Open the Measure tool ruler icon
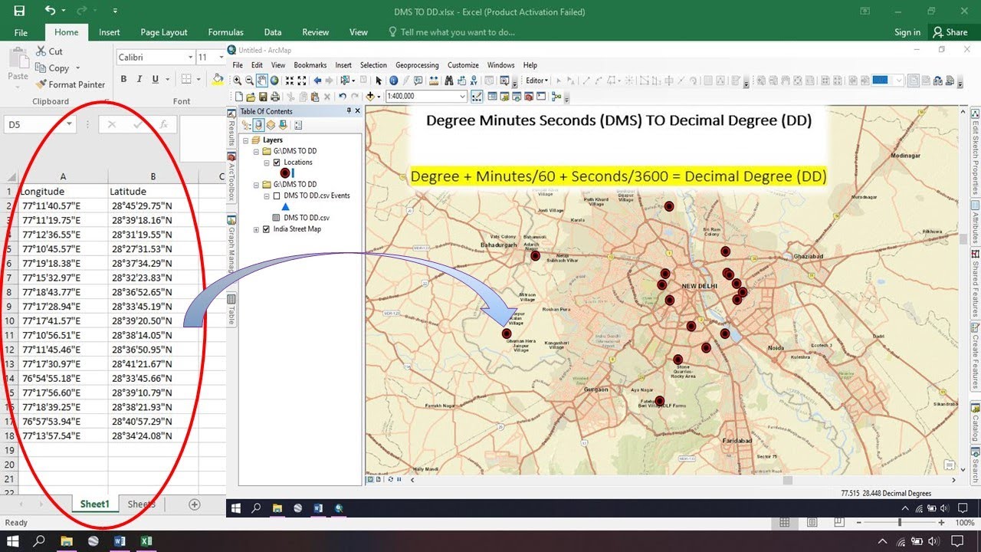The height and width of the screenshot is (552, 981). [434, 80]
